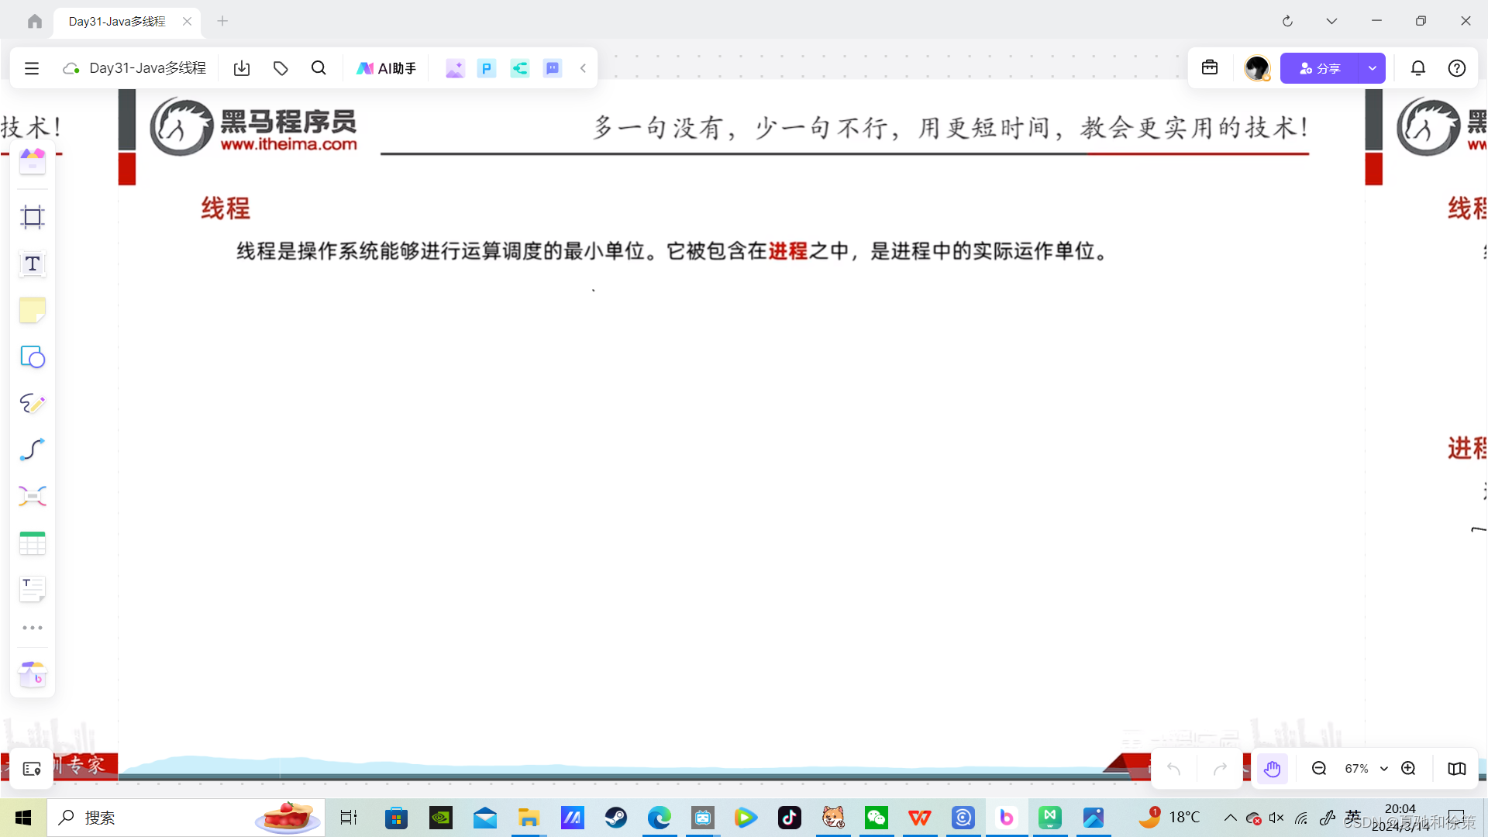Select the Text tool

click(x=32, y=263)
